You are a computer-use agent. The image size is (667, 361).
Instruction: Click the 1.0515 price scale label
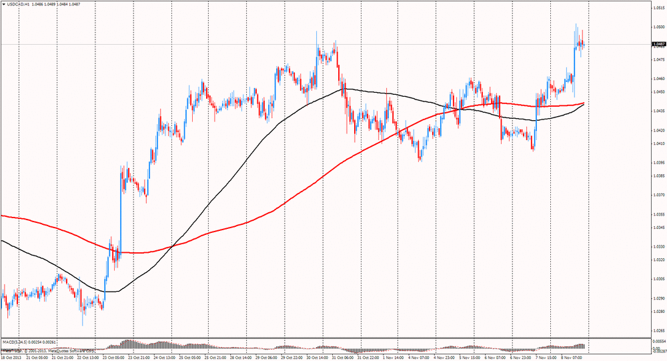[x=660, y=7]
